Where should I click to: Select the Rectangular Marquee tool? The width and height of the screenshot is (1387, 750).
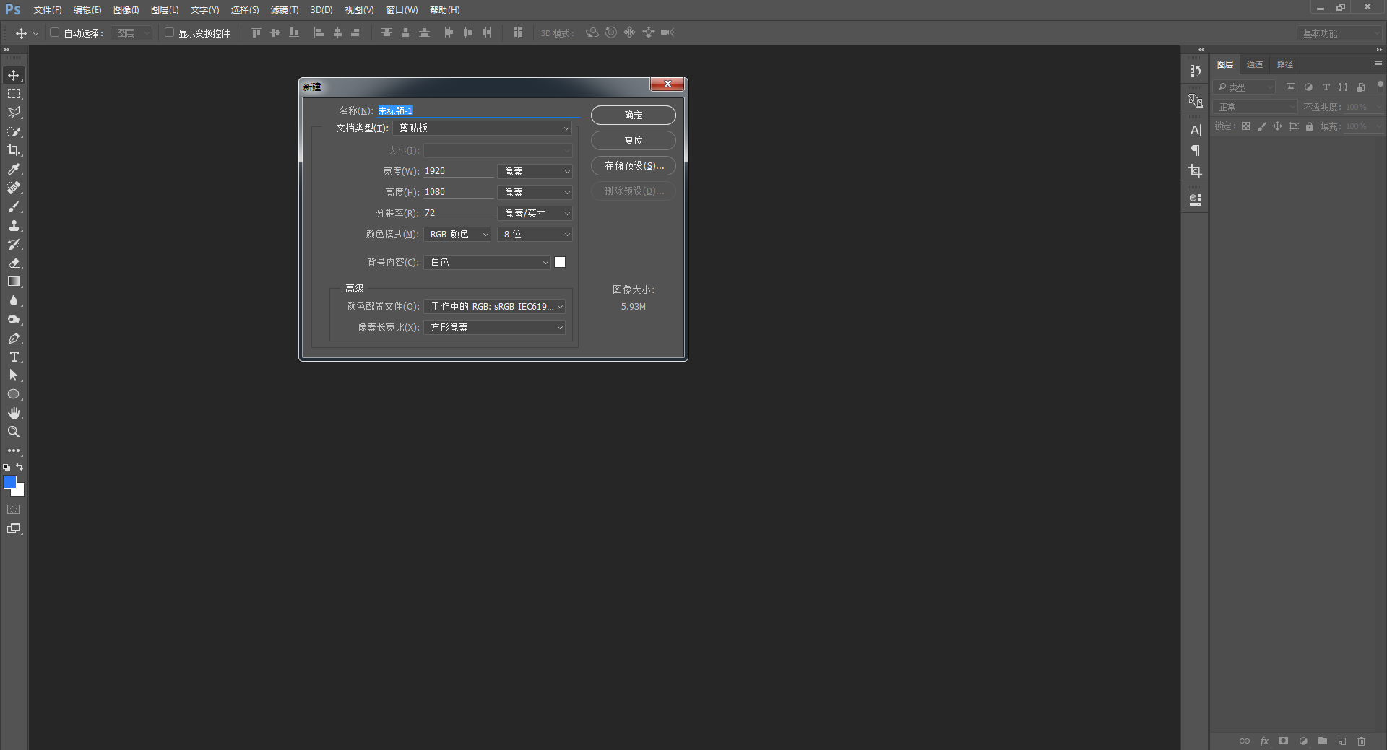click(14, 94)
